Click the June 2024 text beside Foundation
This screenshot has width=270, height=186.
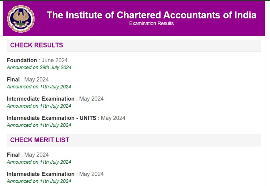pyautogui.click(x=55, y=60)
